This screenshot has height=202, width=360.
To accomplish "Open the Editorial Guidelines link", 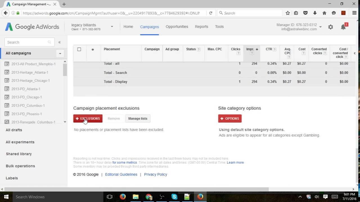I will coord(121,175).
